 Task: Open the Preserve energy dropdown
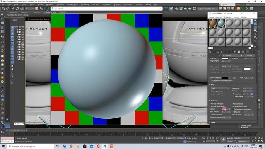226,118
